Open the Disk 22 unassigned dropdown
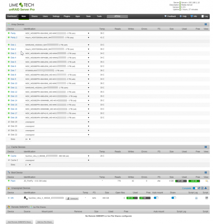This screenshot has height=224, width=213. click(x=57, y=135)
